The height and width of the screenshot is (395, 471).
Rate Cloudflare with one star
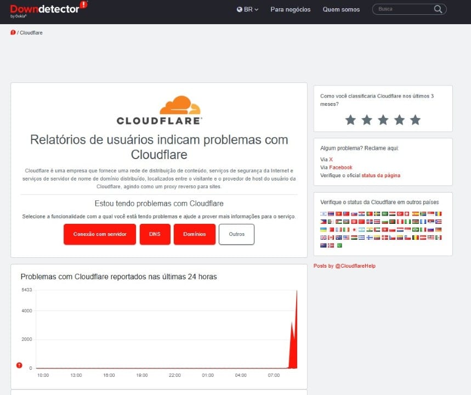[x=350, y=120]
